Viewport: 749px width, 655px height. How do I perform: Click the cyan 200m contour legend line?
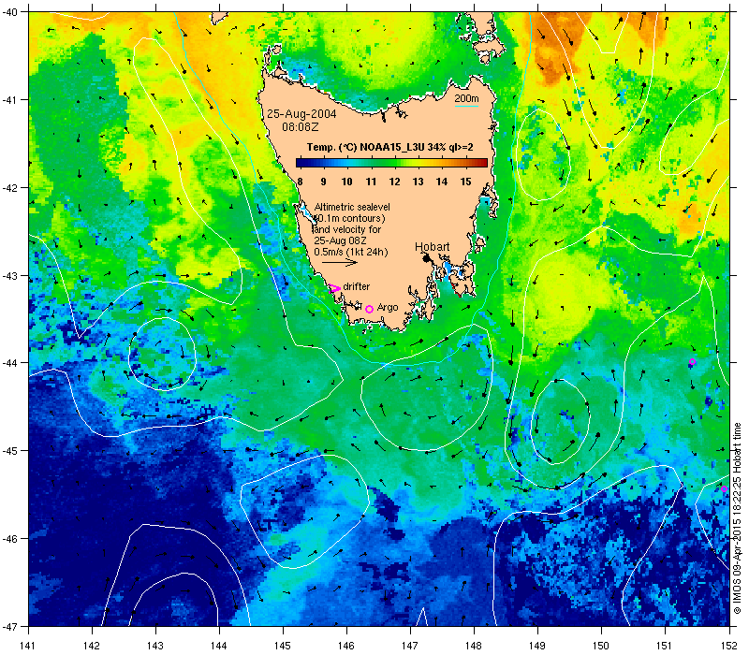(x=466, y=106)
